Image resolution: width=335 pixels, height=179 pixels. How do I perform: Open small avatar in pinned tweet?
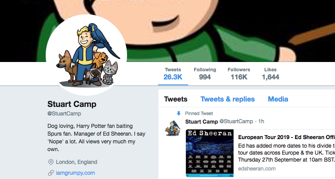(173, 128)
